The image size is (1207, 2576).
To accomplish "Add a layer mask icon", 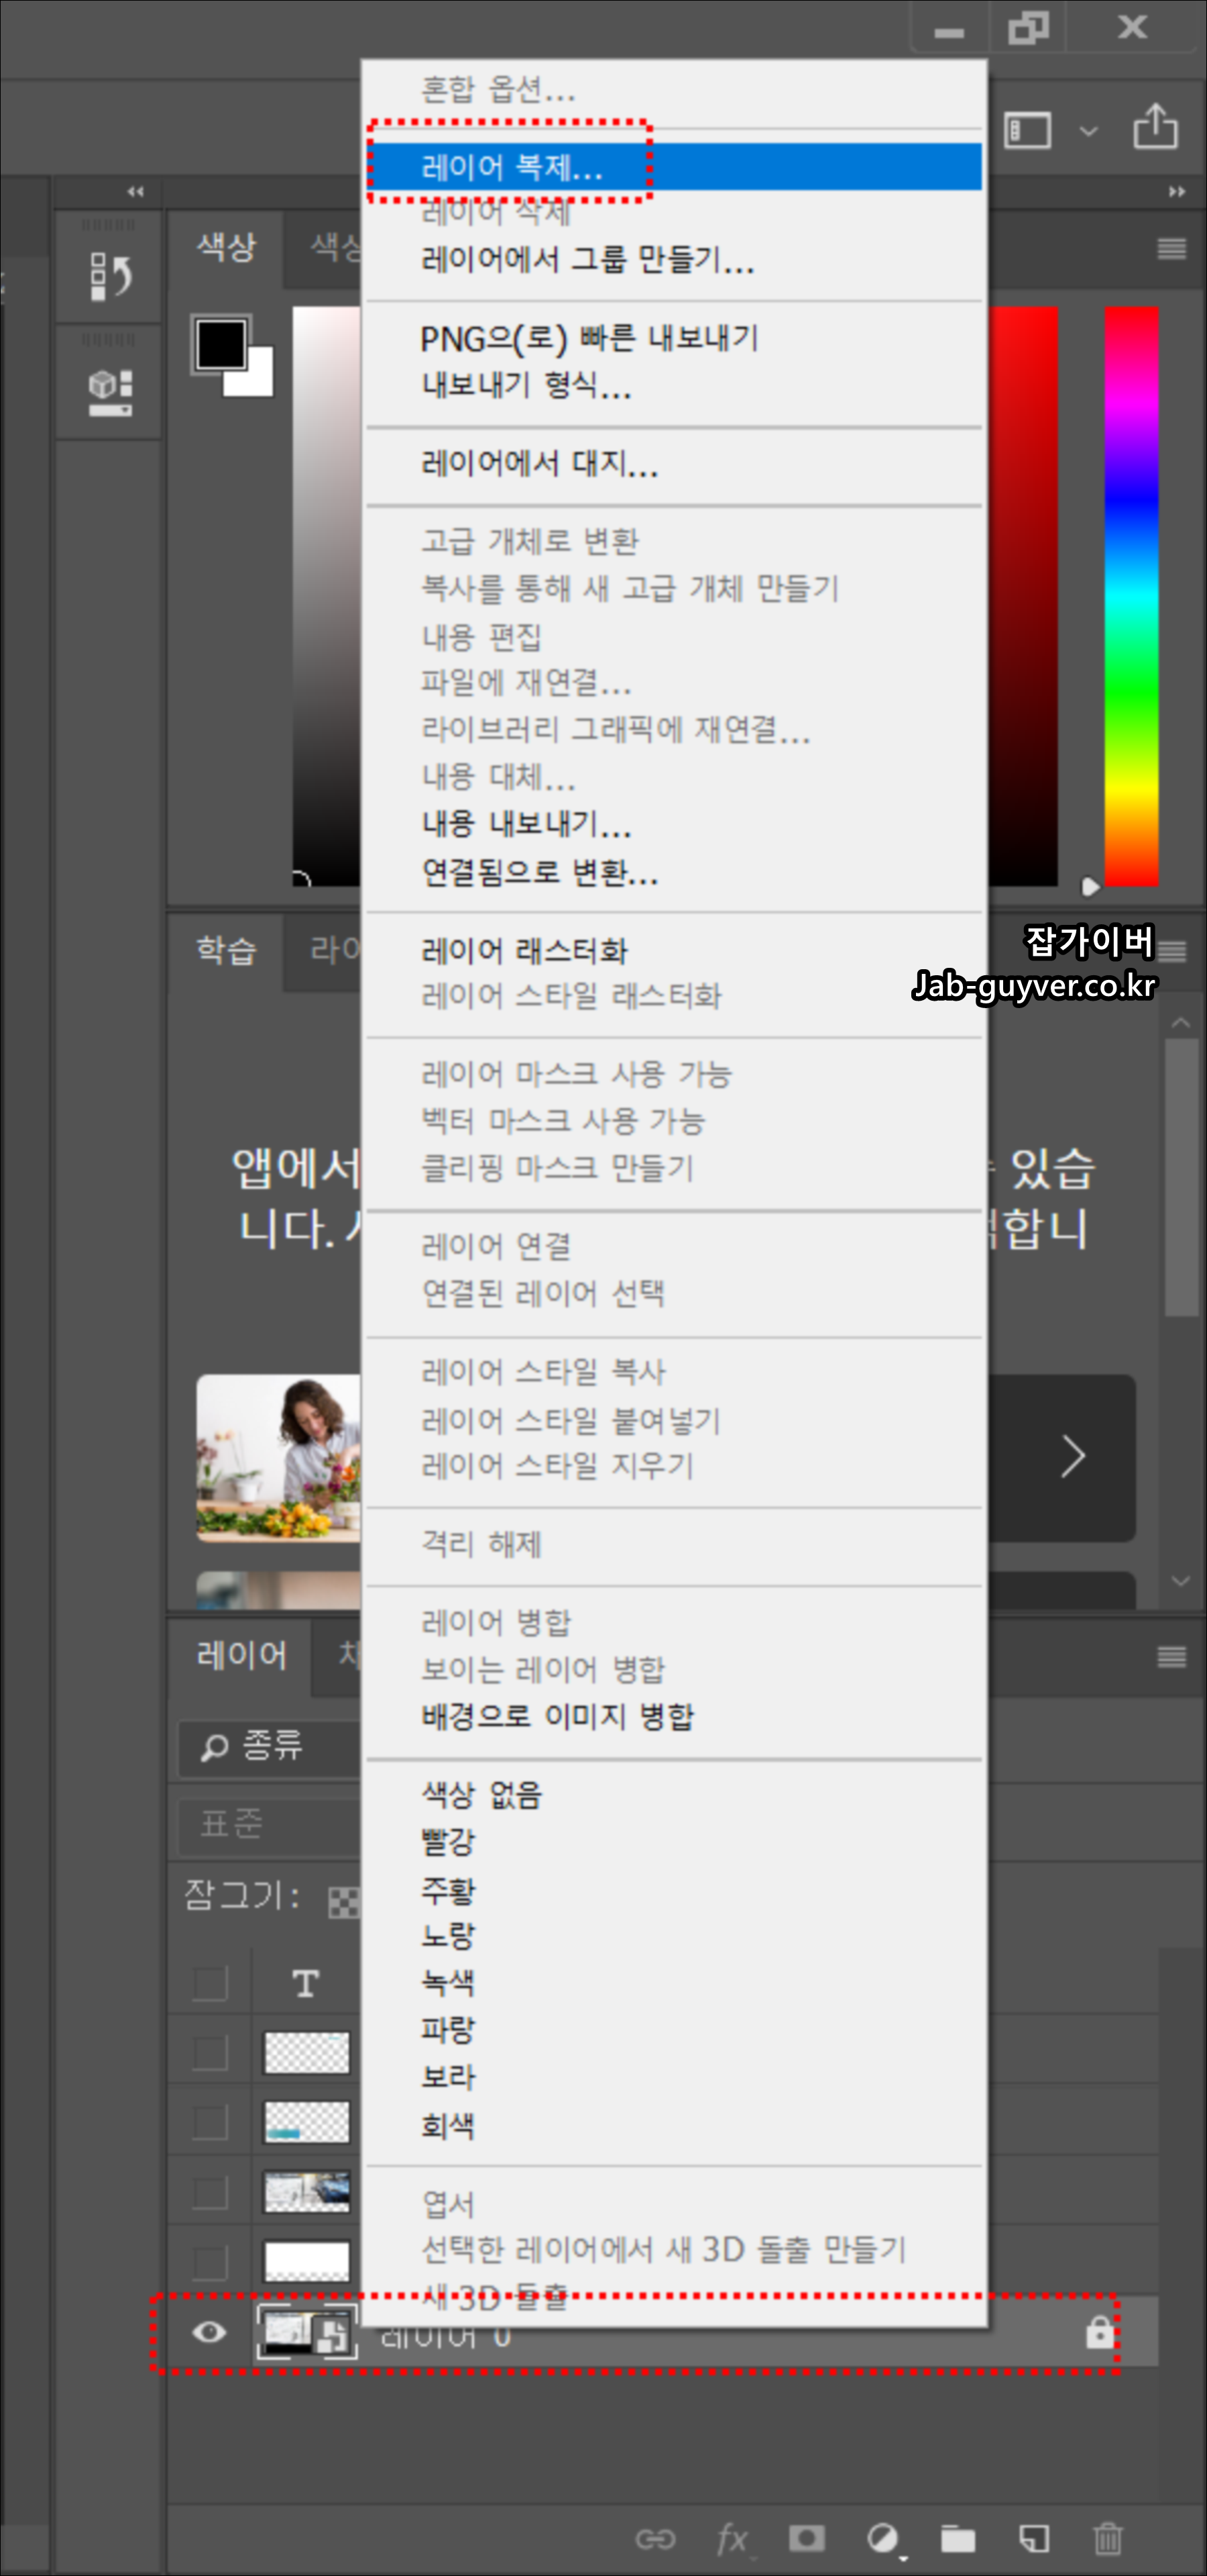I will coord(806,2538).
